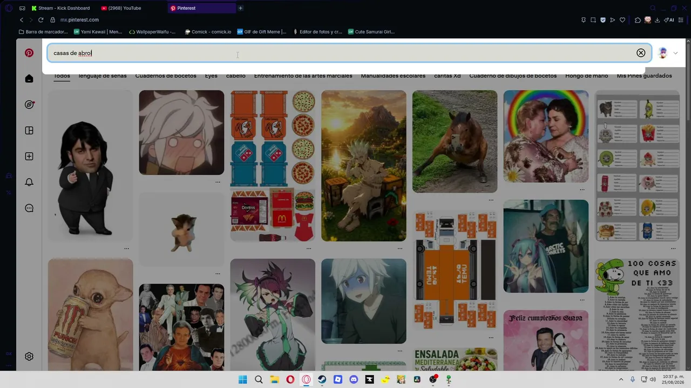This screenshot has height=388, width=691.
Task: Open the Yami Kawaii bookmark
Action: (98, 32)
